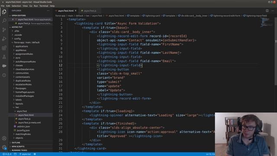Close asyncTest.html in Open Editors
Image resolution: width=277 pixels, height=156 pixels.
coord(13,19)
